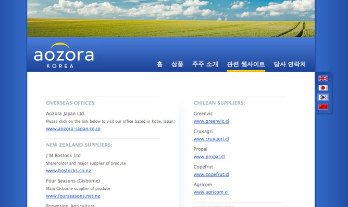Open the www.greenvic.cl link
The height and width of the screenshot is (207, 348).
(x=212, y=121)
